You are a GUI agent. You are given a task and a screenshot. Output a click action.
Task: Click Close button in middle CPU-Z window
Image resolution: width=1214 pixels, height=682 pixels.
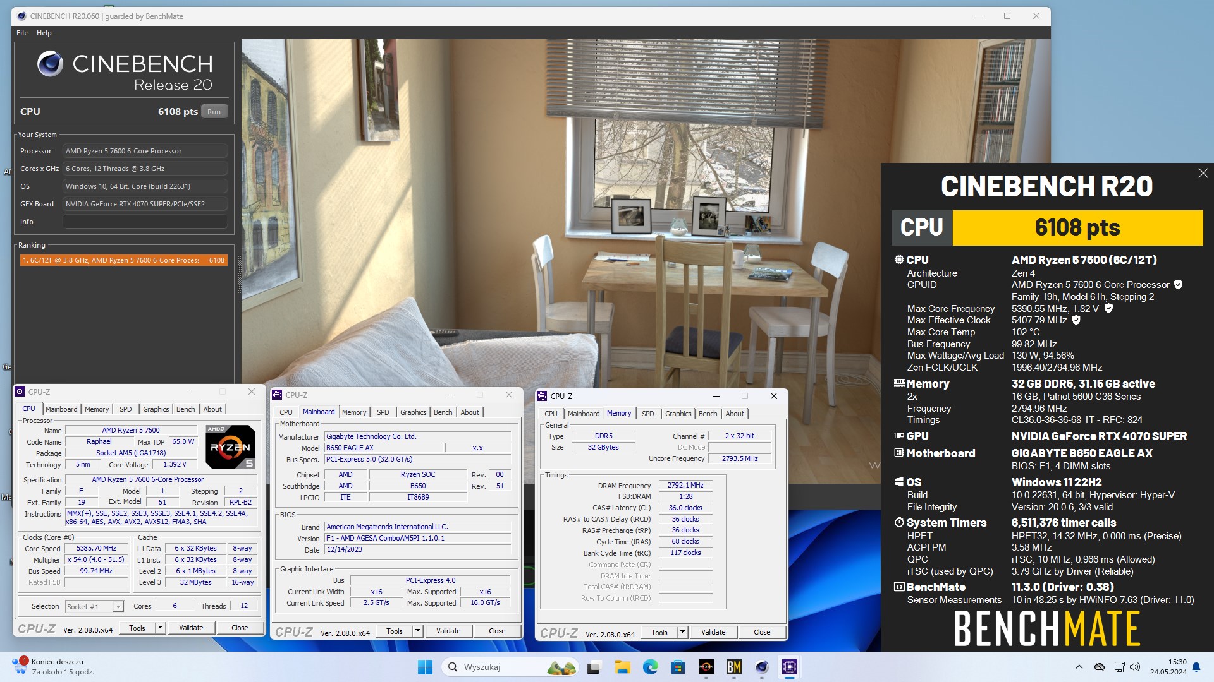pyautogui.click(x=497, y=631)
